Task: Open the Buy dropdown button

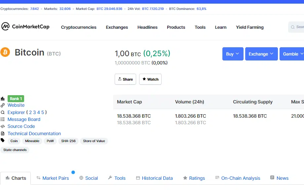Action: tap(233, 54)
